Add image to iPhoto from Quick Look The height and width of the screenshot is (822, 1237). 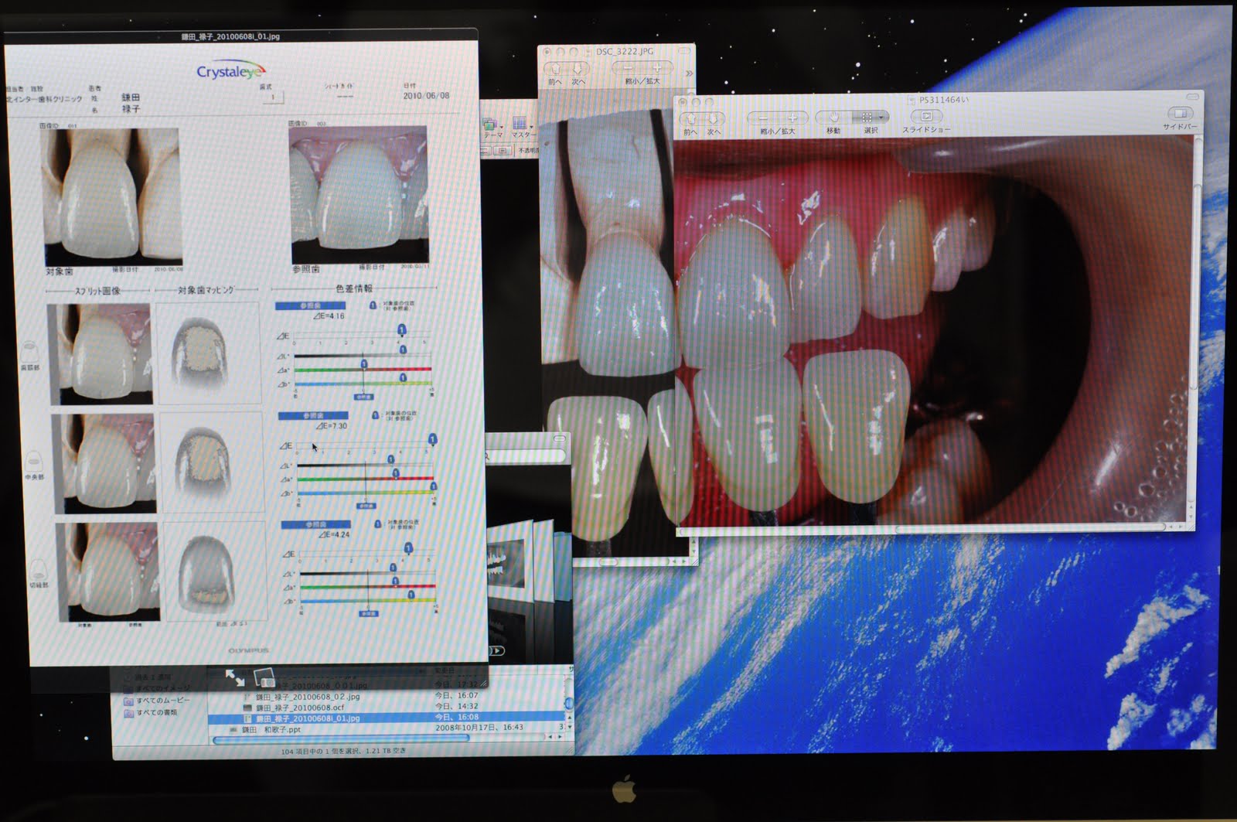tap(264, 678)
